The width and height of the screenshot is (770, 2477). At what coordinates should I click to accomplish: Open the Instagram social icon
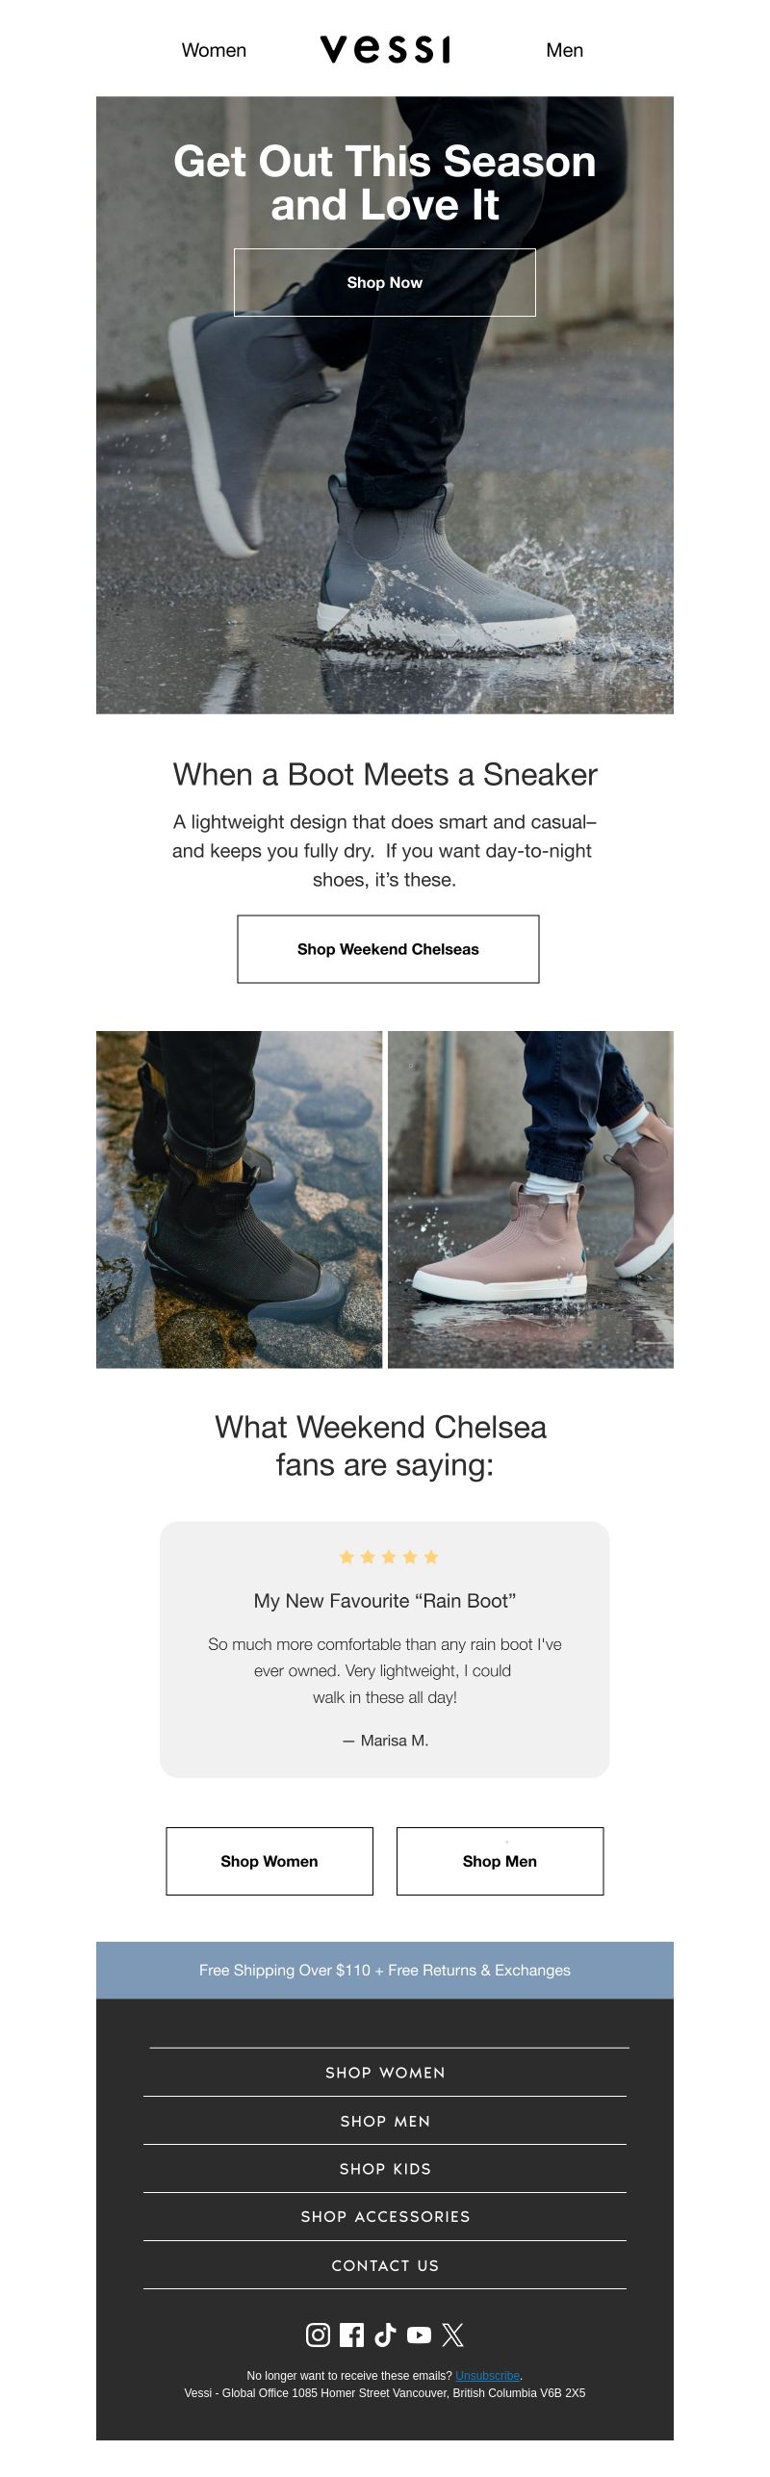point(318,2334)
